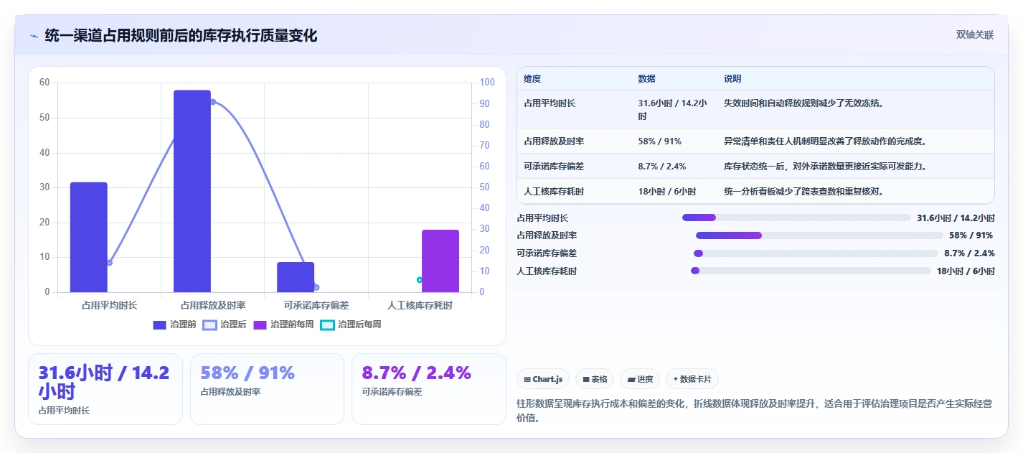Click the 人工核库存耗时 table row label
This screenshot has width=1023, height=453.
tap(554, 192)
